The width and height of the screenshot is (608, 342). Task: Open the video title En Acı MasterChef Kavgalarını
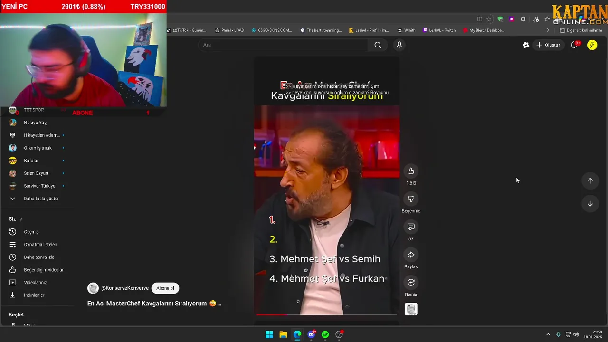point(154,304)
